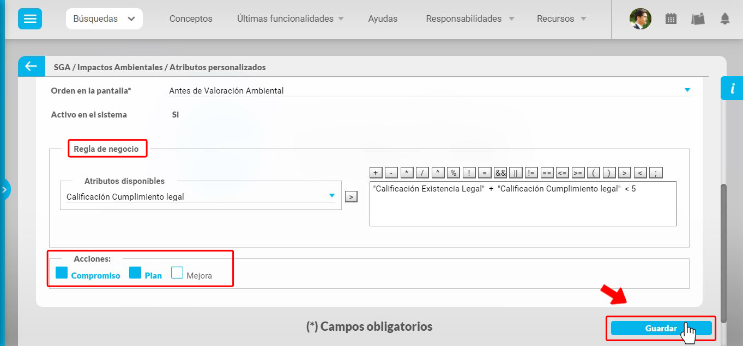
Task: Uncheck the Plan checkbox
Action: [135, 272]
